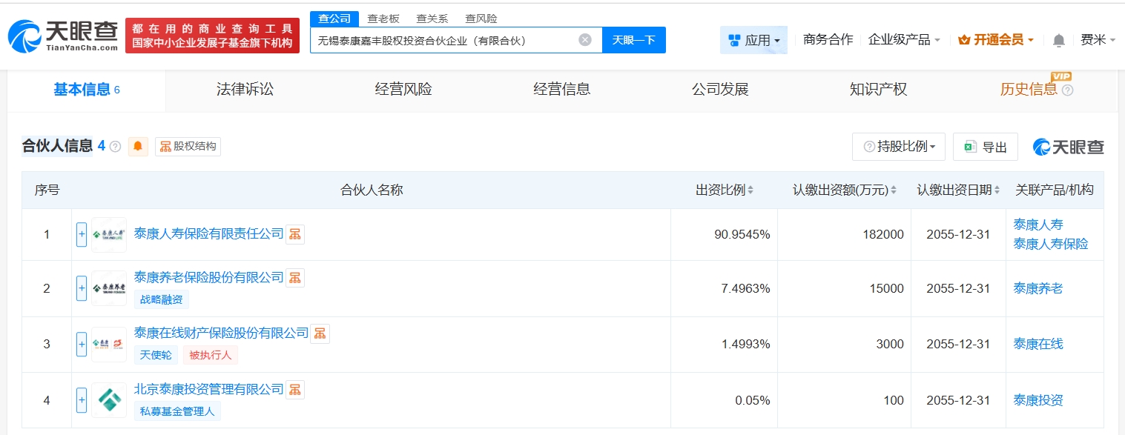
Task: Select 基本信息 tab
Action: point(87,90)
